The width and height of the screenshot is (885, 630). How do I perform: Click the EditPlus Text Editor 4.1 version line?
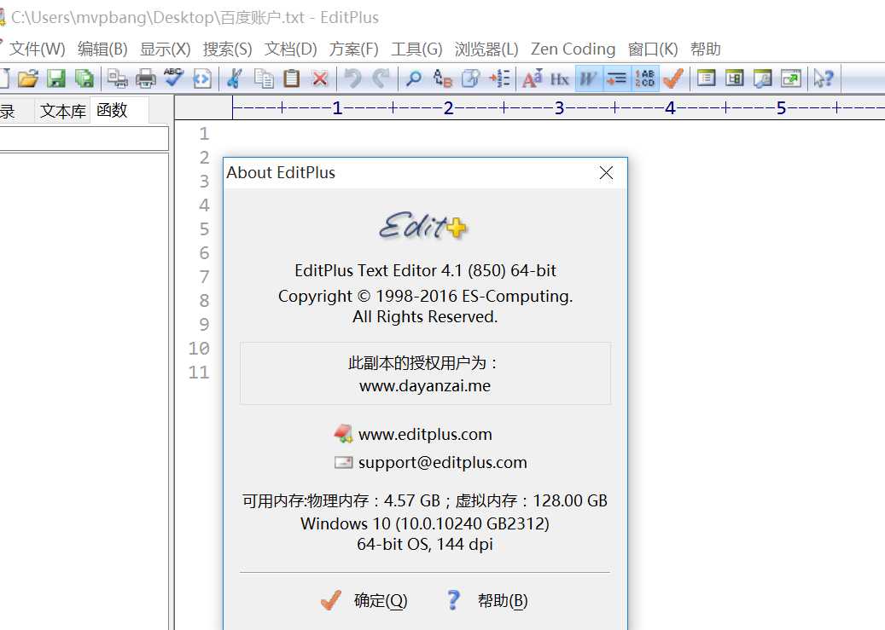coord(425,271)
